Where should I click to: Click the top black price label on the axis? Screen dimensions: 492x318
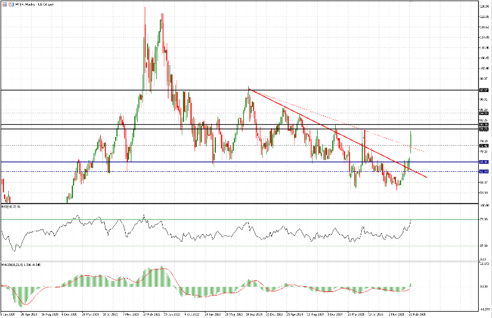click(484, 90)
